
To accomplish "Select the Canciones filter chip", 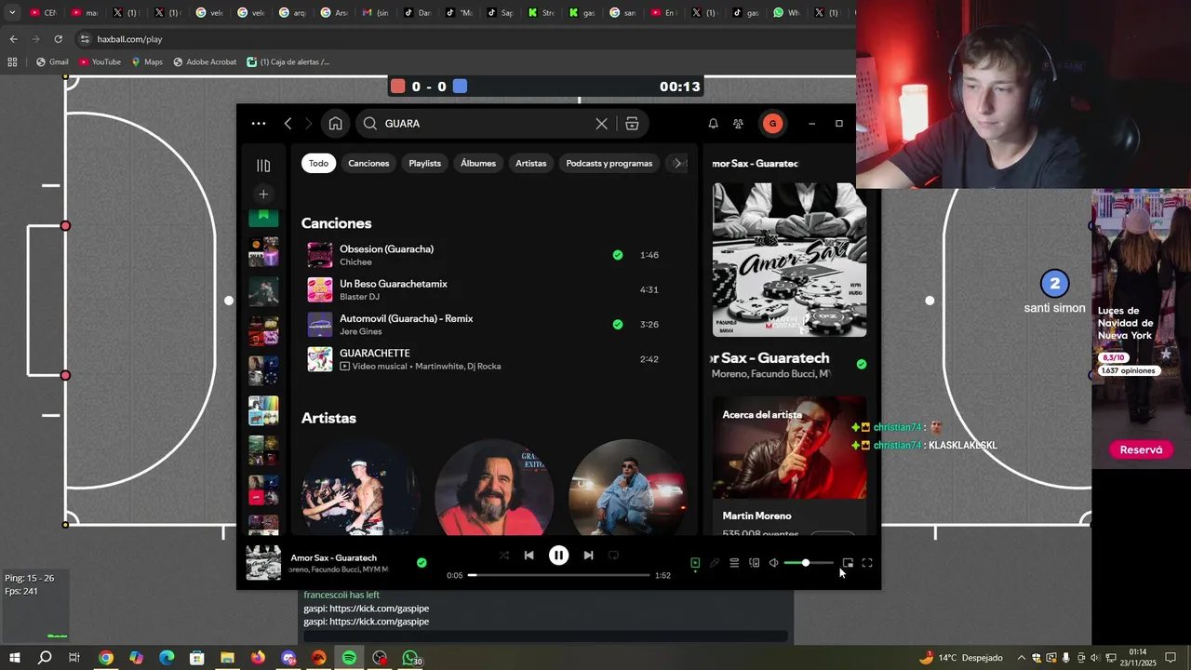I will click(x=368, y=163).
